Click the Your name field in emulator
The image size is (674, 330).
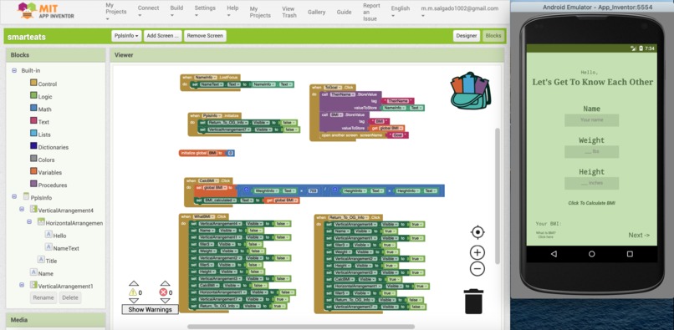point(591,119)
